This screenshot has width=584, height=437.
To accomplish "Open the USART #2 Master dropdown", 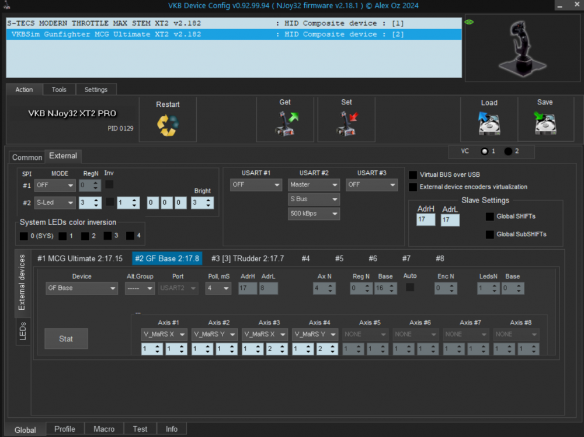I will [314, 184].
